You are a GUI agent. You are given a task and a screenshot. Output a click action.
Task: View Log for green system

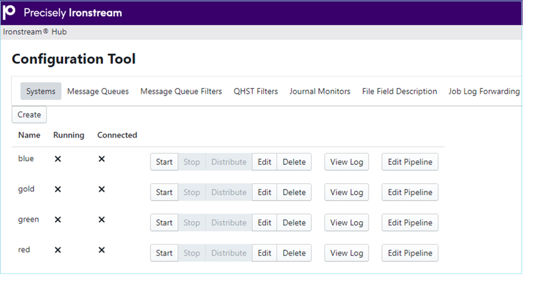tap(347, 222)
